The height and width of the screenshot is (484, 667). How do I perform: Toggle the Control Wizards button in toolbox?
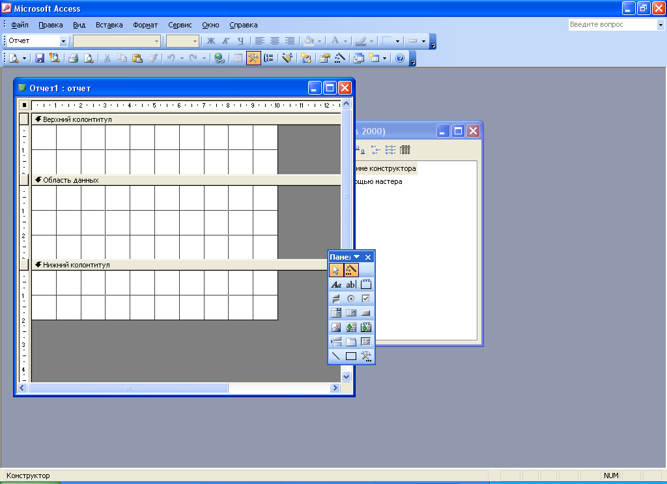(x=351, y=269)
